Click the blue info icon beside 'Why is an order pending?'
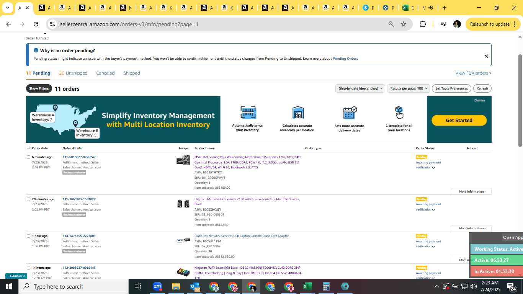Image resolution: width=523 pixels, height=294 pixels. [36, 50]
